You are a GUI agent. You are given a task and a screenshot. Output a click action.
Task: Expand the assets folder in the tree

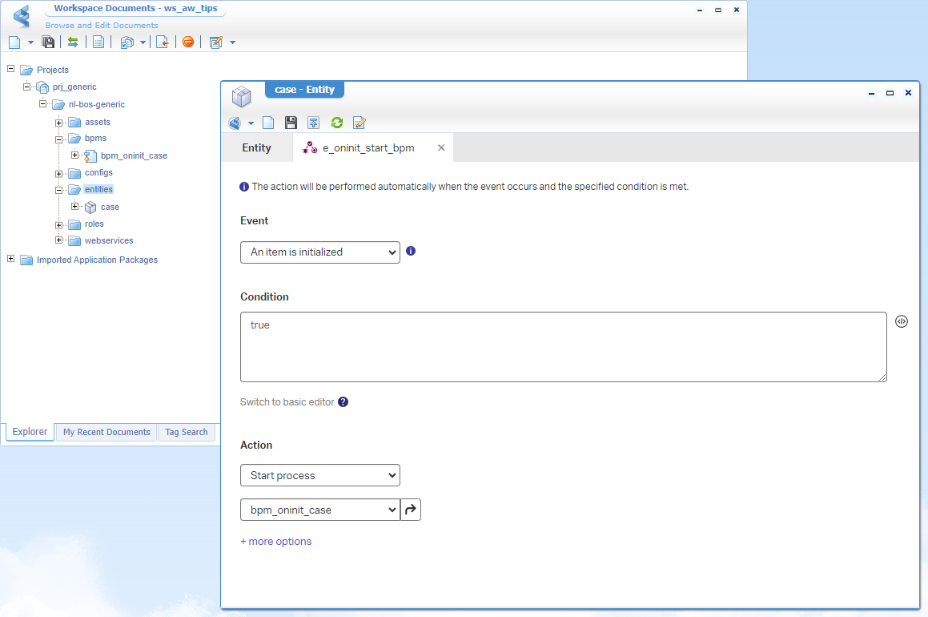59,123
